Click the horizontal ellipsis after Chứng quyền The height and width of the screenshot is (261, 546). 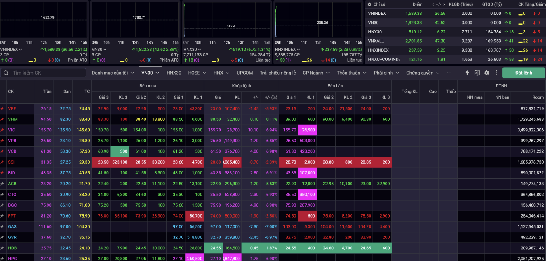pos(449,73)
